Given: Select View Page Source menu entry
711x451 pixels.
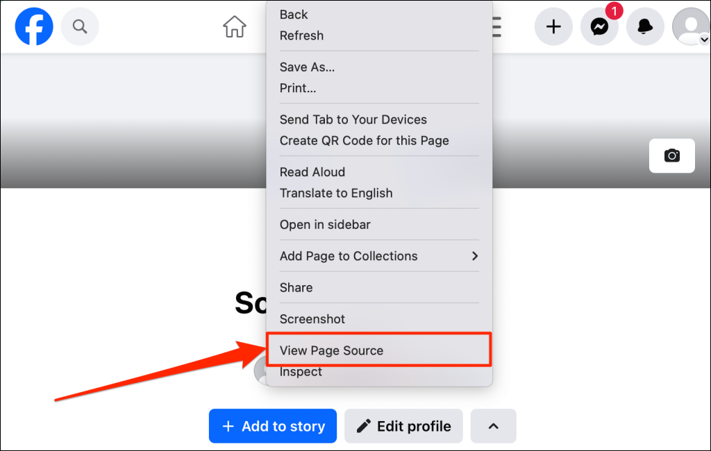Looking at the screenshot, I should click(x=331, y=350).
